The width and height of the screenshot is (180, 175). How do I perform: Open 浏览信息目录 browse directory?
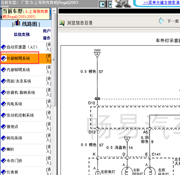(x=80, y=23)
